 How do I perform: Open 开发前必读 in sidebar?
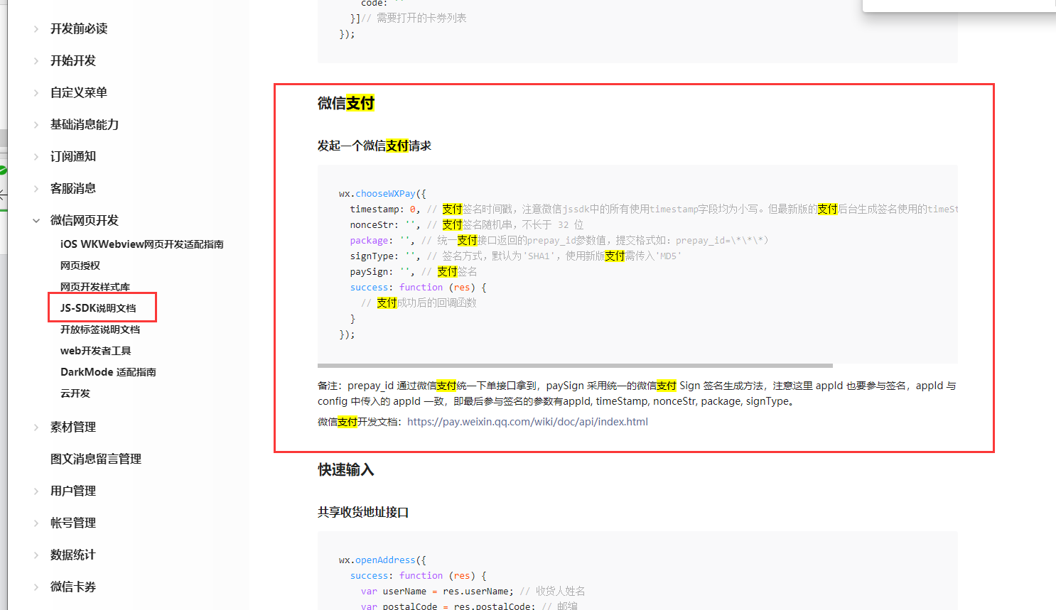point(79,28)
